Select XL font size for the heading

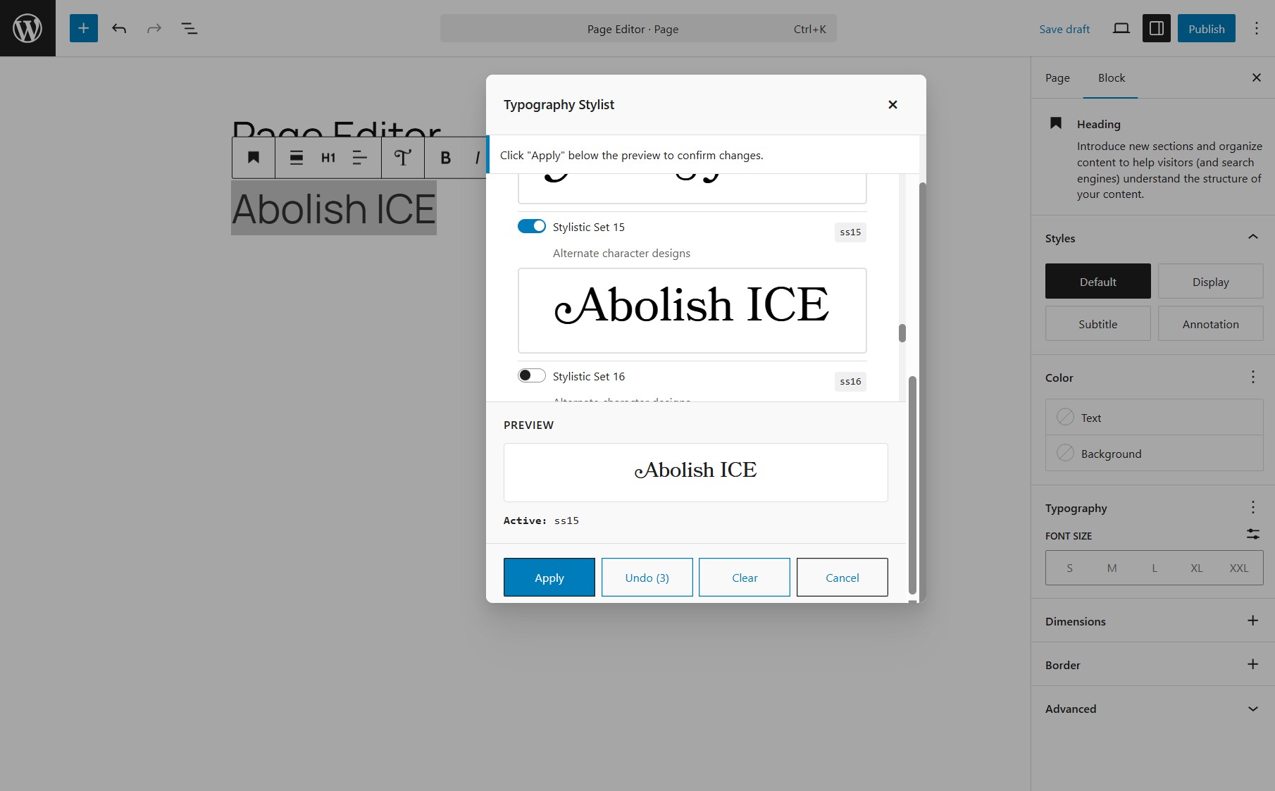[x=1196, y=567]
